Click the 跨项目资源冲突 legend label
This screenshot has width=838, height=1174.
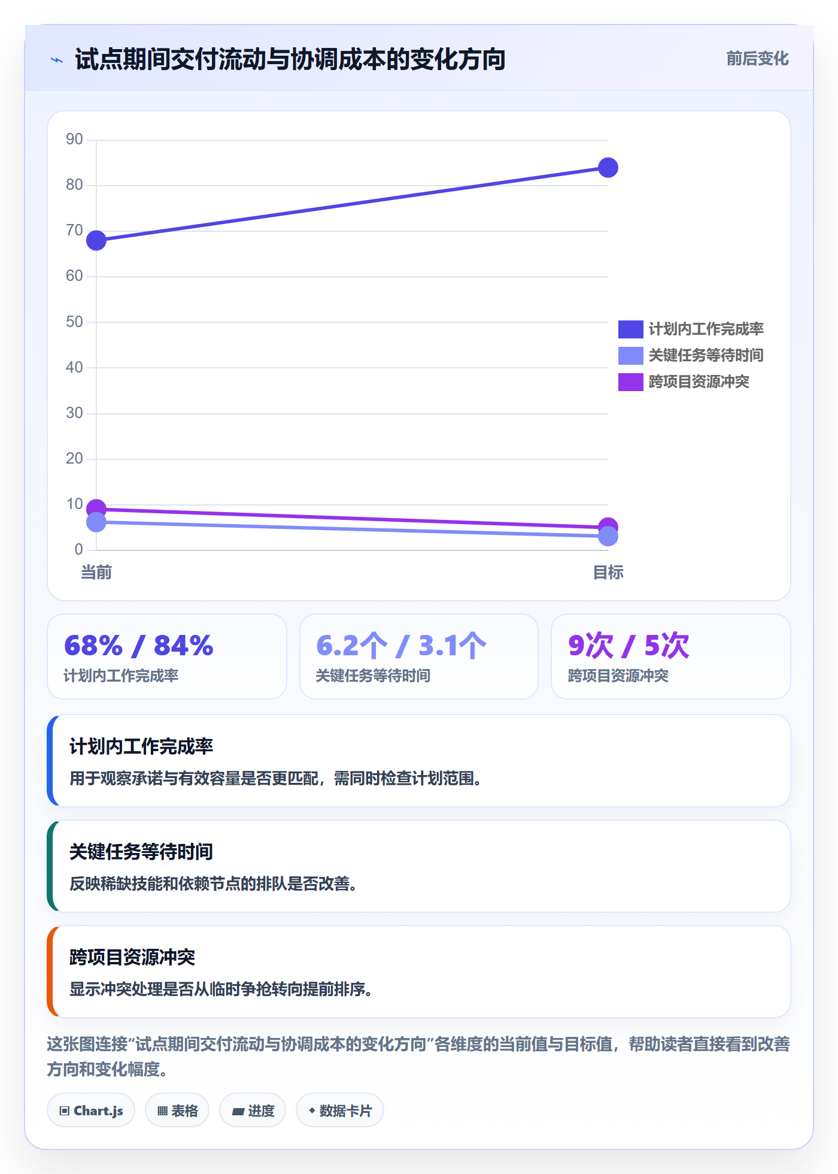699,382
